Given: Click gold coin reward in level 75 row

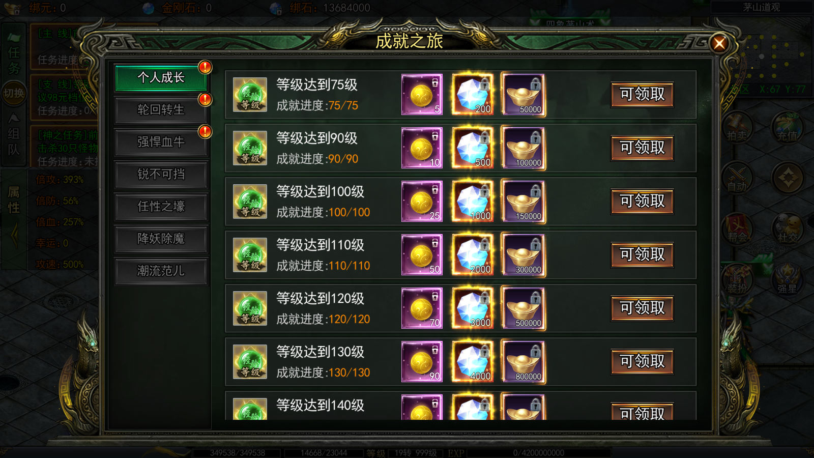Looking at the screenshot, I should tap(422, 95).
